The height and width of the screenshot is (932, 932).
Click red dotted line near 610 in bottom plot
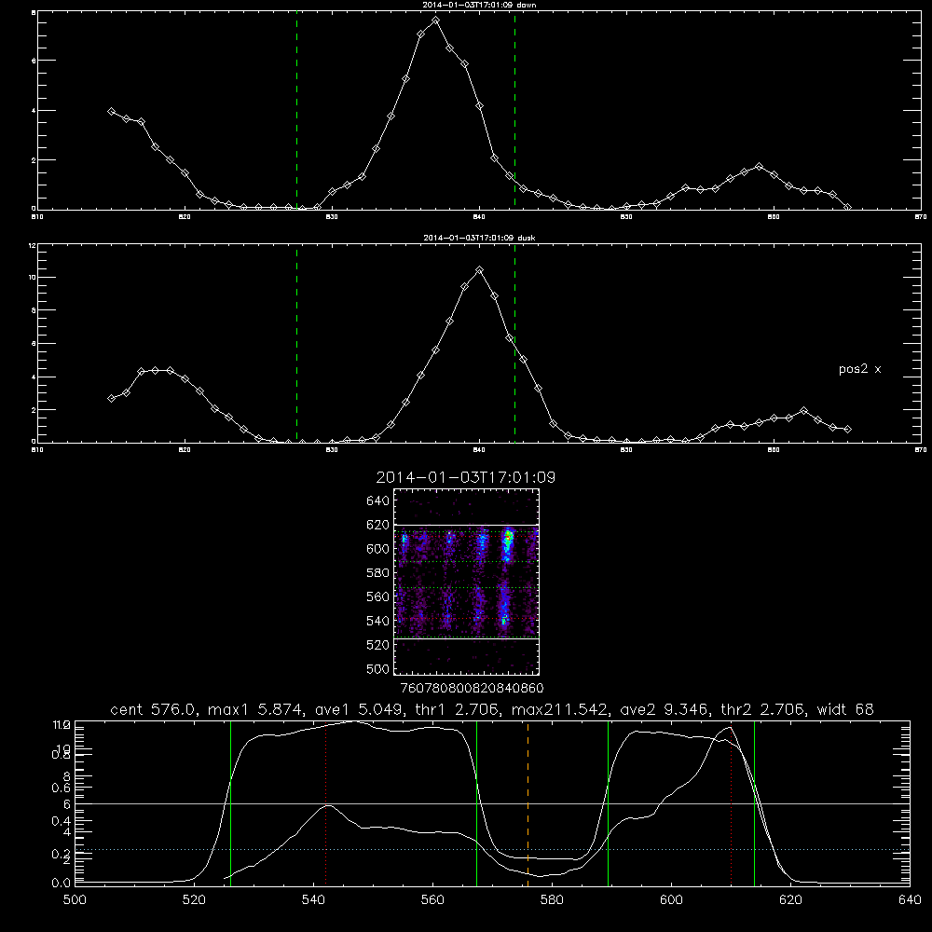pos(731,802)
